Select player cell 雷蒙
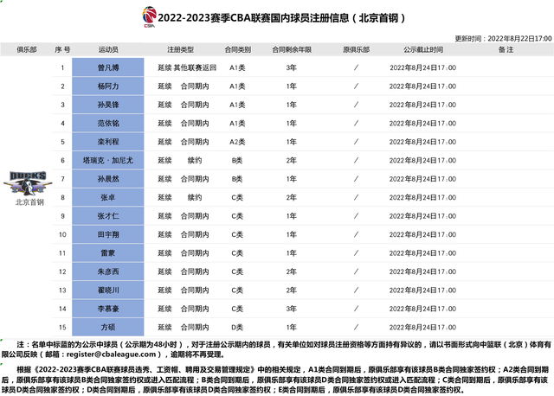Screen dimensions: 554x396 pyautogui.click(x=108, y=253)
